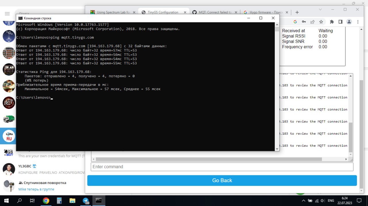Bookmark this page with the star icon

[x=321, y=22]
